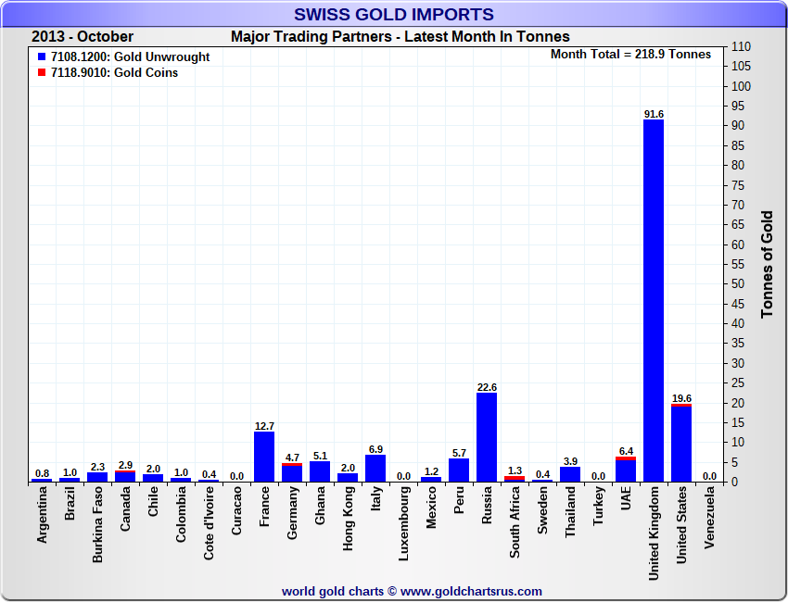Click the Ghana bar
788x602 pixels.
coord(320,471)
